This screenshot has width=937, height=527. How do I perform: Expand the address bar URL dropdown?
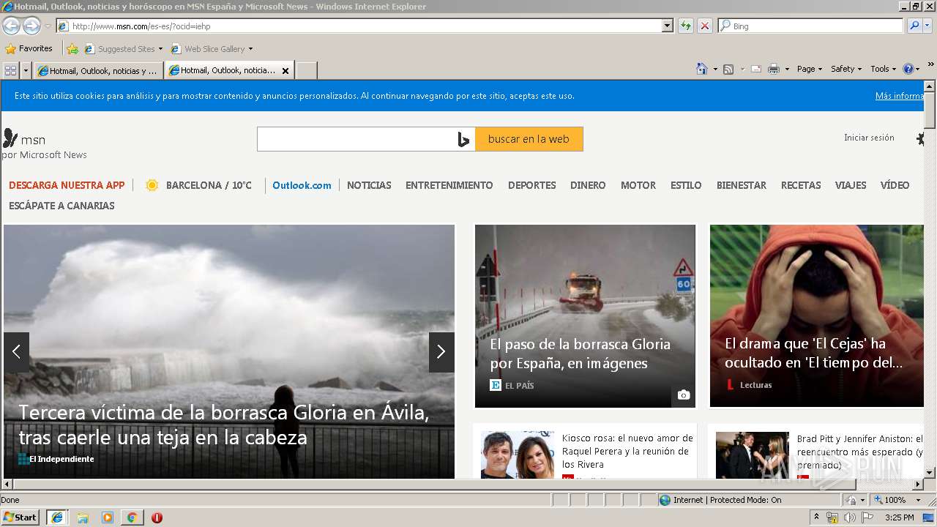pyautogui.click(x=668, y=26)
